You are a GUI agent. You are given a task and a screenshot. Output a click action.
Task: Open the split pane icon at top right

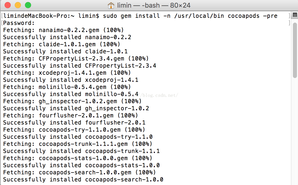click(295, 15)
